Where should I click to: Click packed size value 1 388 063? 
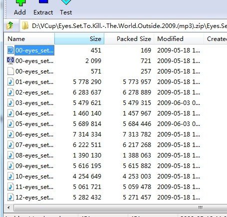[x=137, y=155]
